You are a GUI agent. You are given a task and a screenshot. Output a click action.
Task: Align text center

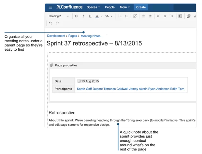[x=165, y=16]
